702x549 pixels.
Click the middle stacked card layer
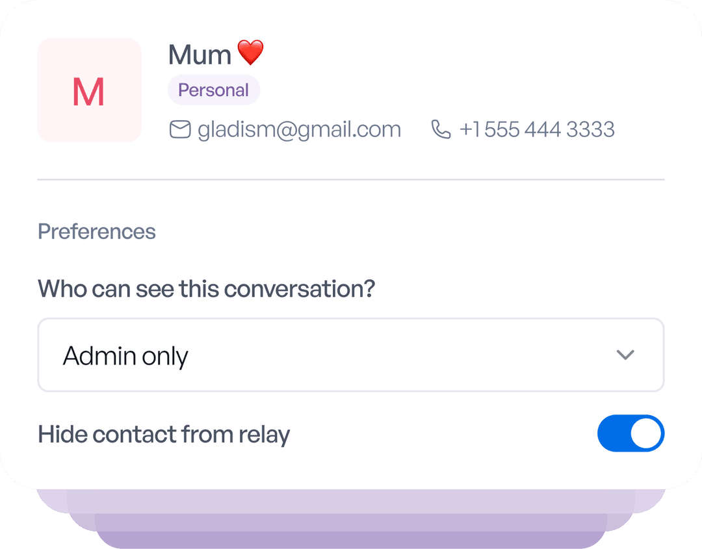point(351,522)
